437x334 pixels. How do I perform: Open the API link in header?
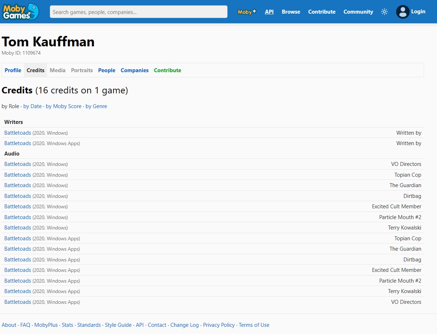tap(269, 12)
